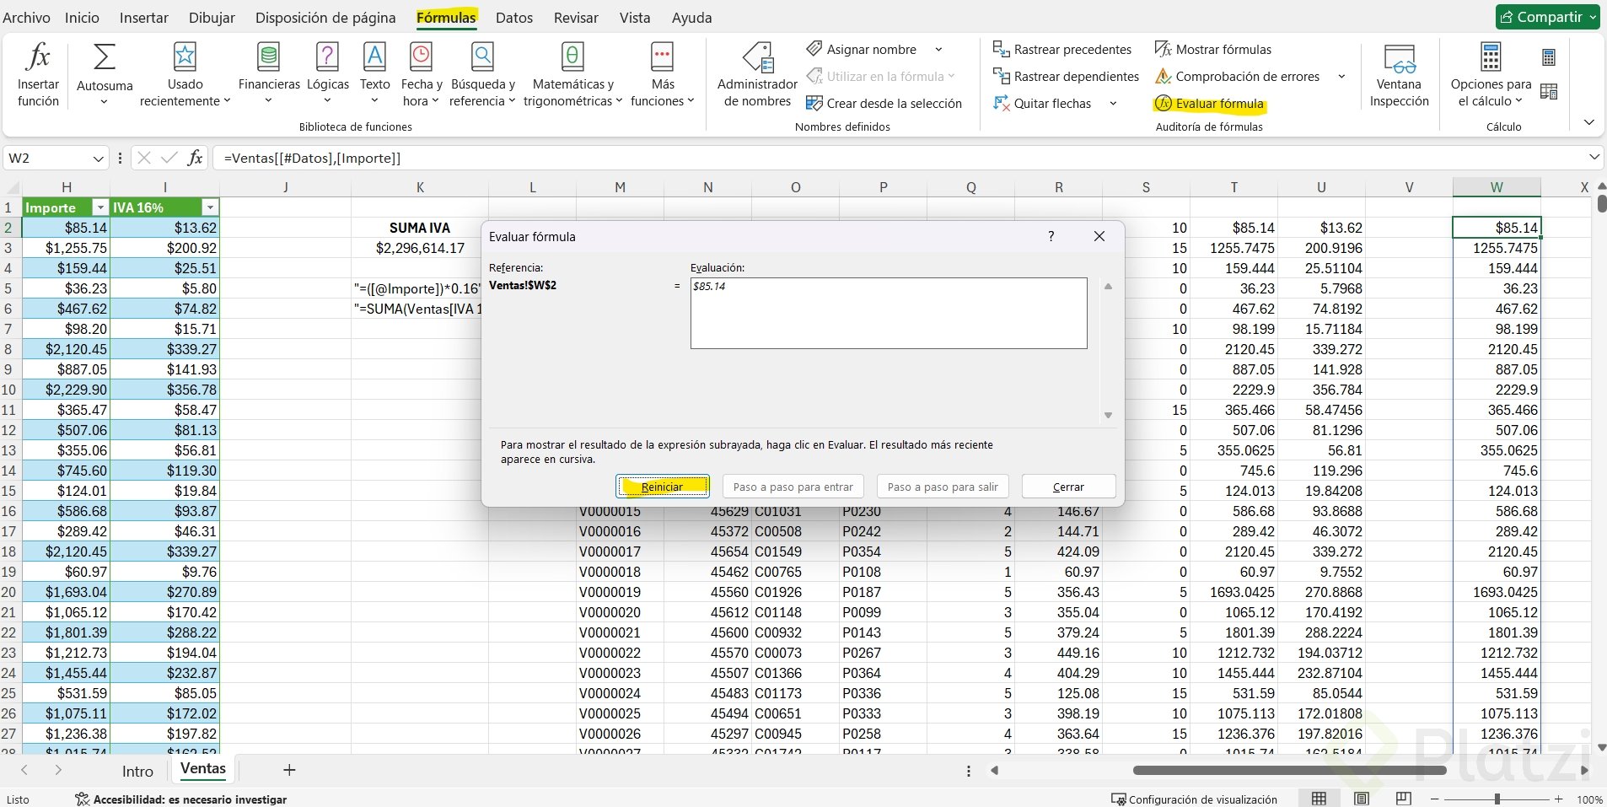1607x807 pixels.
Task: Expand the Name Box dropdown
Action: 98,159
